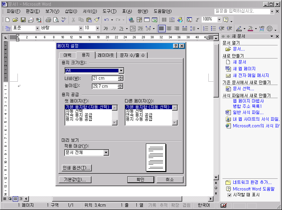This screenshot has height=210, width=282.
Task: Open the Tables and Borders toolbar icon
Action: (x=139, y=19)
